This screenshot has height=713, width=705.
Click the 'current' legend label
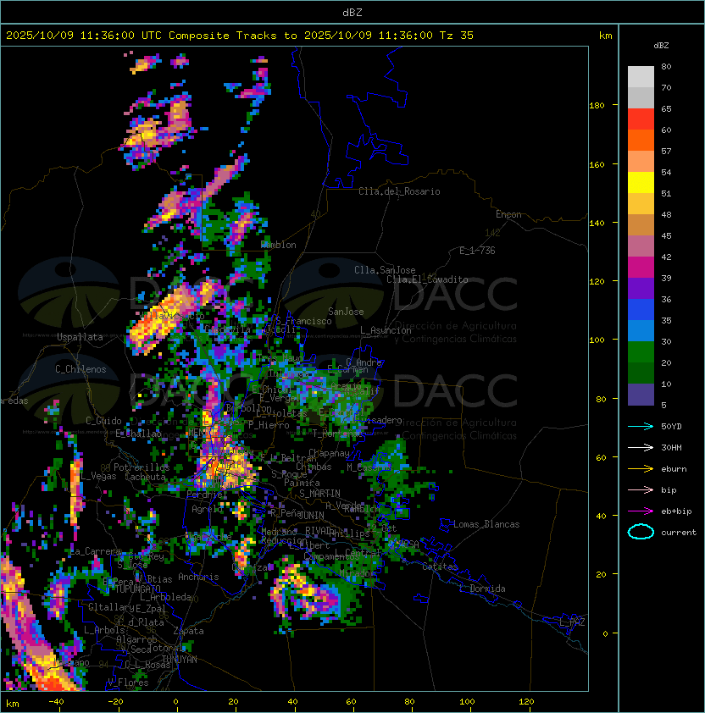coord(679,533)
